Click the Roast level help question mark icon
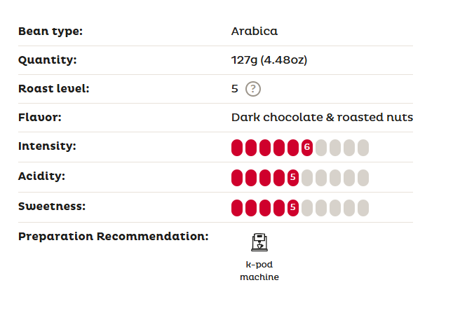 point(253,89)
